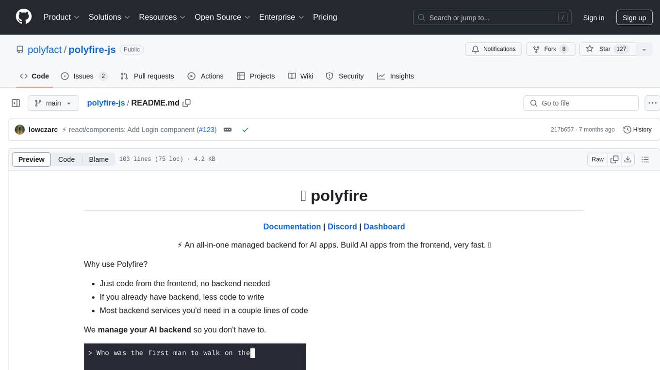
Task: Click the Sign up button
Action: [634, 17]
